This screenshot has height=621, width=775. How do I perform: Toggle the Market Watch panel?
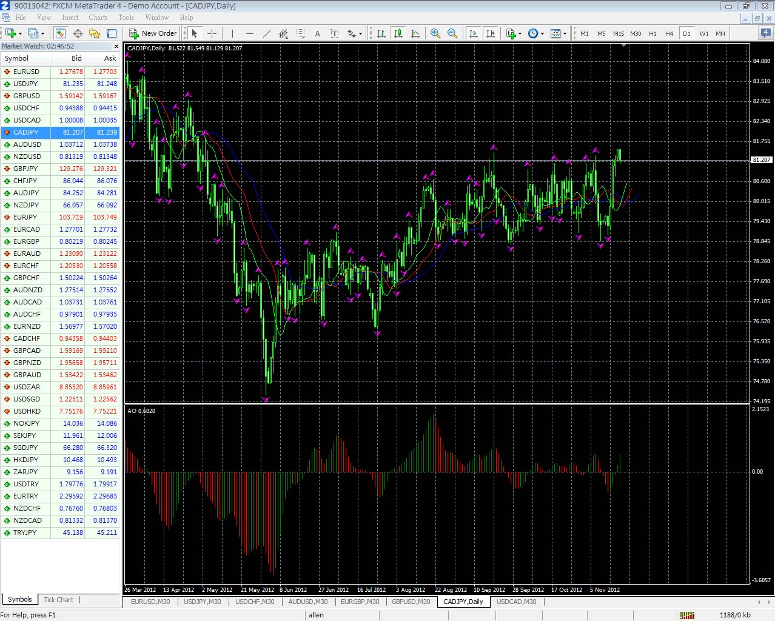click(61, 33)
